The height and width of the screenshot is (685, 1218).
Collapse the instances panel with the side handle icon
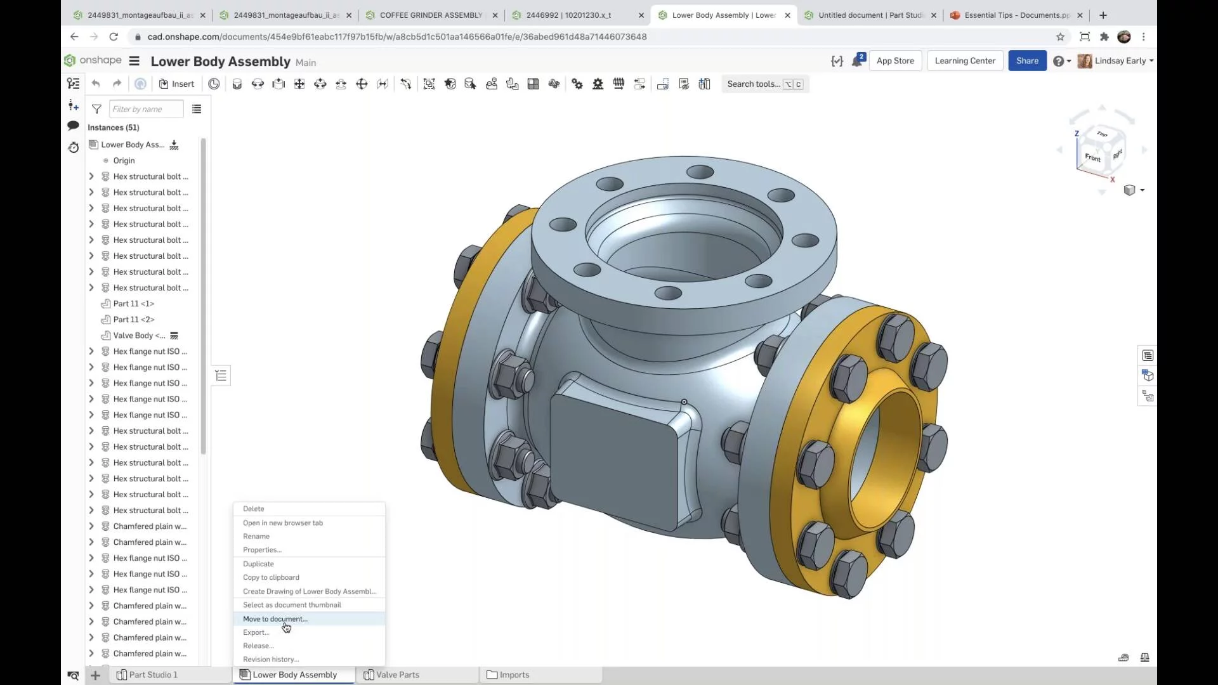pyautogui.click(x=221, y=375)
